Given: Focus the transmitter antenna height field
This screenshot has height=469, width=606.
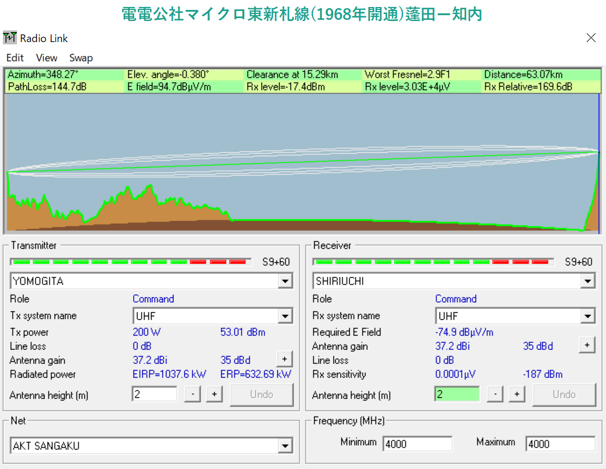Looking at the screenshot, I should (x=155, y=394).
